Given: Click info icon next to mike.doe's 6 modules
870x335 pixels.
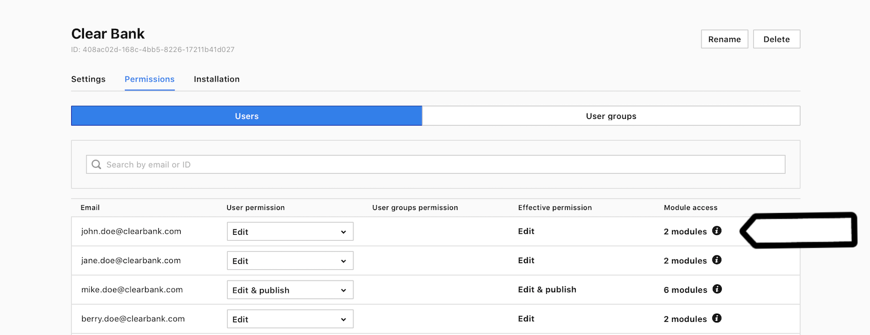Looking at the screenshot, I should [x=717, y=289].
